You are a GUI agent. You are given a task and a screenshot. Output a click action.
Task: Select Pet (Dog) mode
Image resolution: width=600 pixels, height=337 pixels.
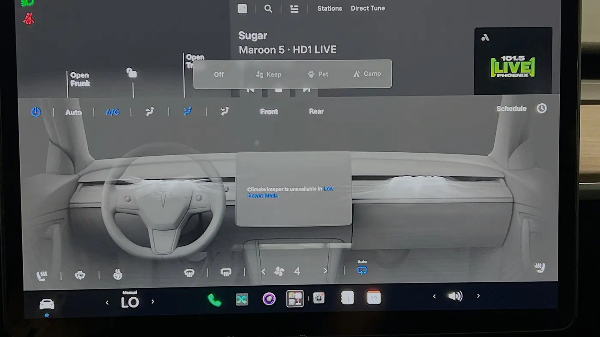pos(318,74)
